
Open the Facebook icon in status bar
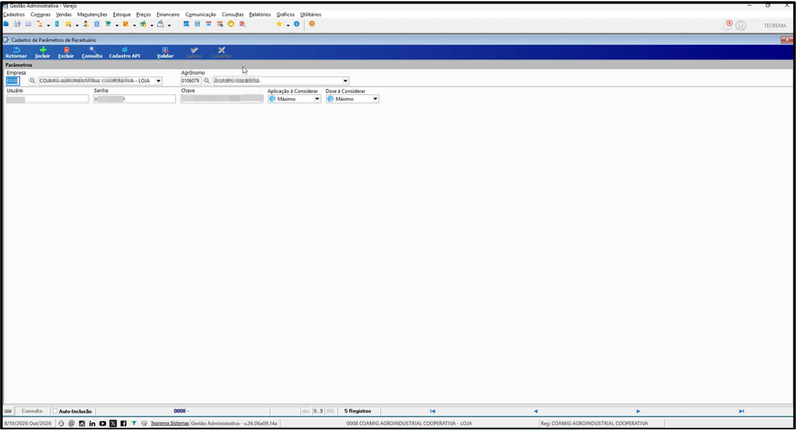[x=123, y=424]
